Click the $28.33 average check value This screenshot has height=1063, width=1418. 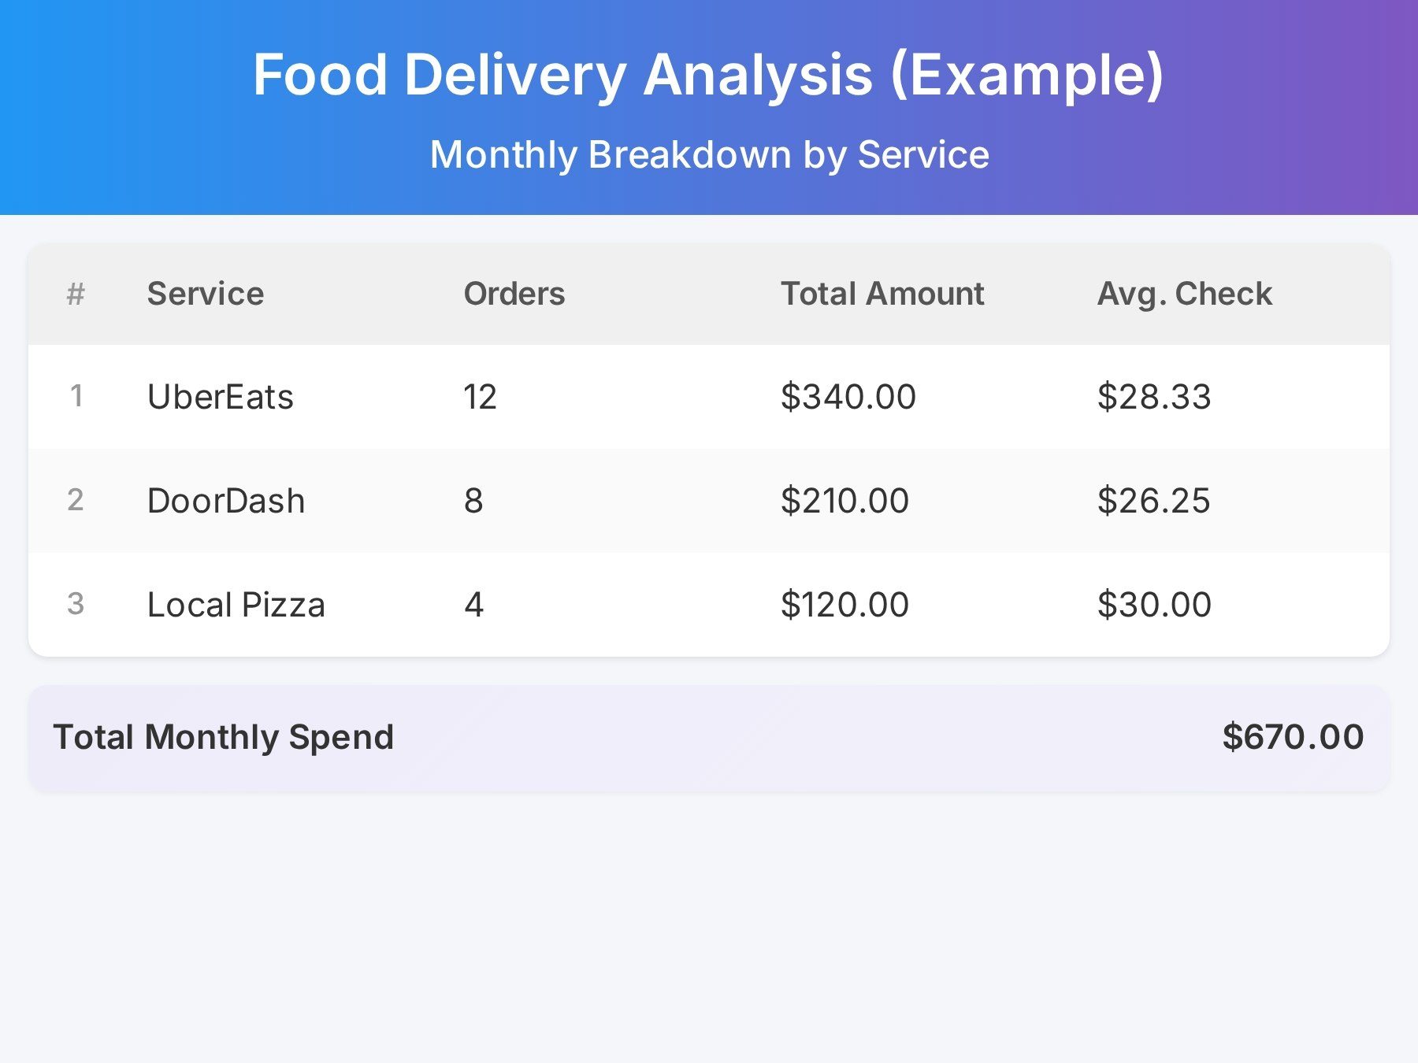[1155, 397]
